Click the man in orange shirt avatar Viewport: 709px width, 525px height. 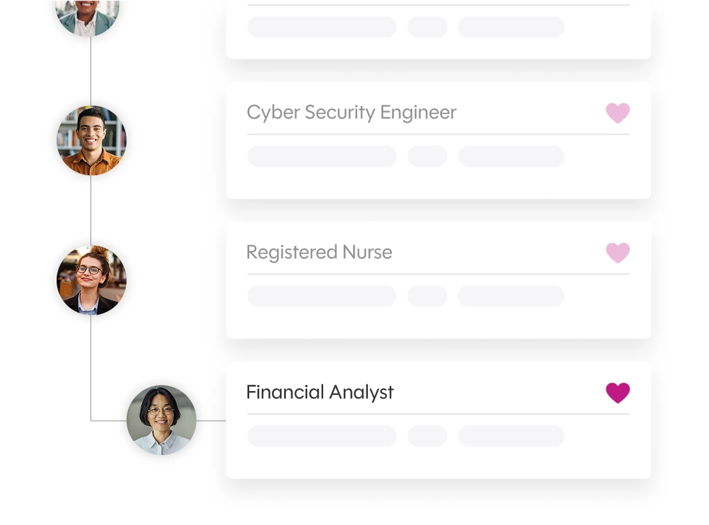tap(91, 141)
